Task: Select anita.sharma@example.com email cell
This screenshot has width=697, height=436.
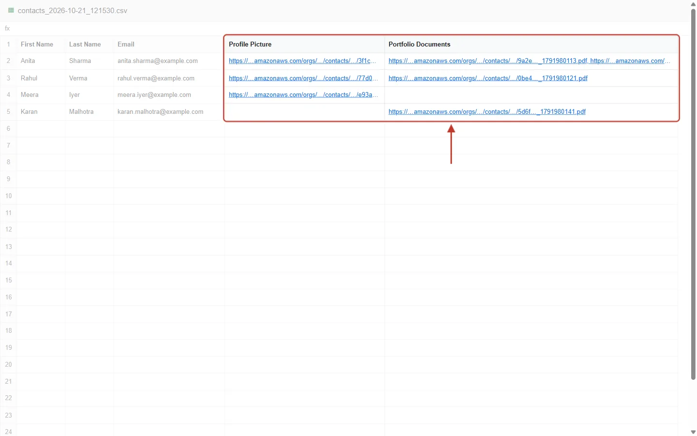Action: coord(169,61)
